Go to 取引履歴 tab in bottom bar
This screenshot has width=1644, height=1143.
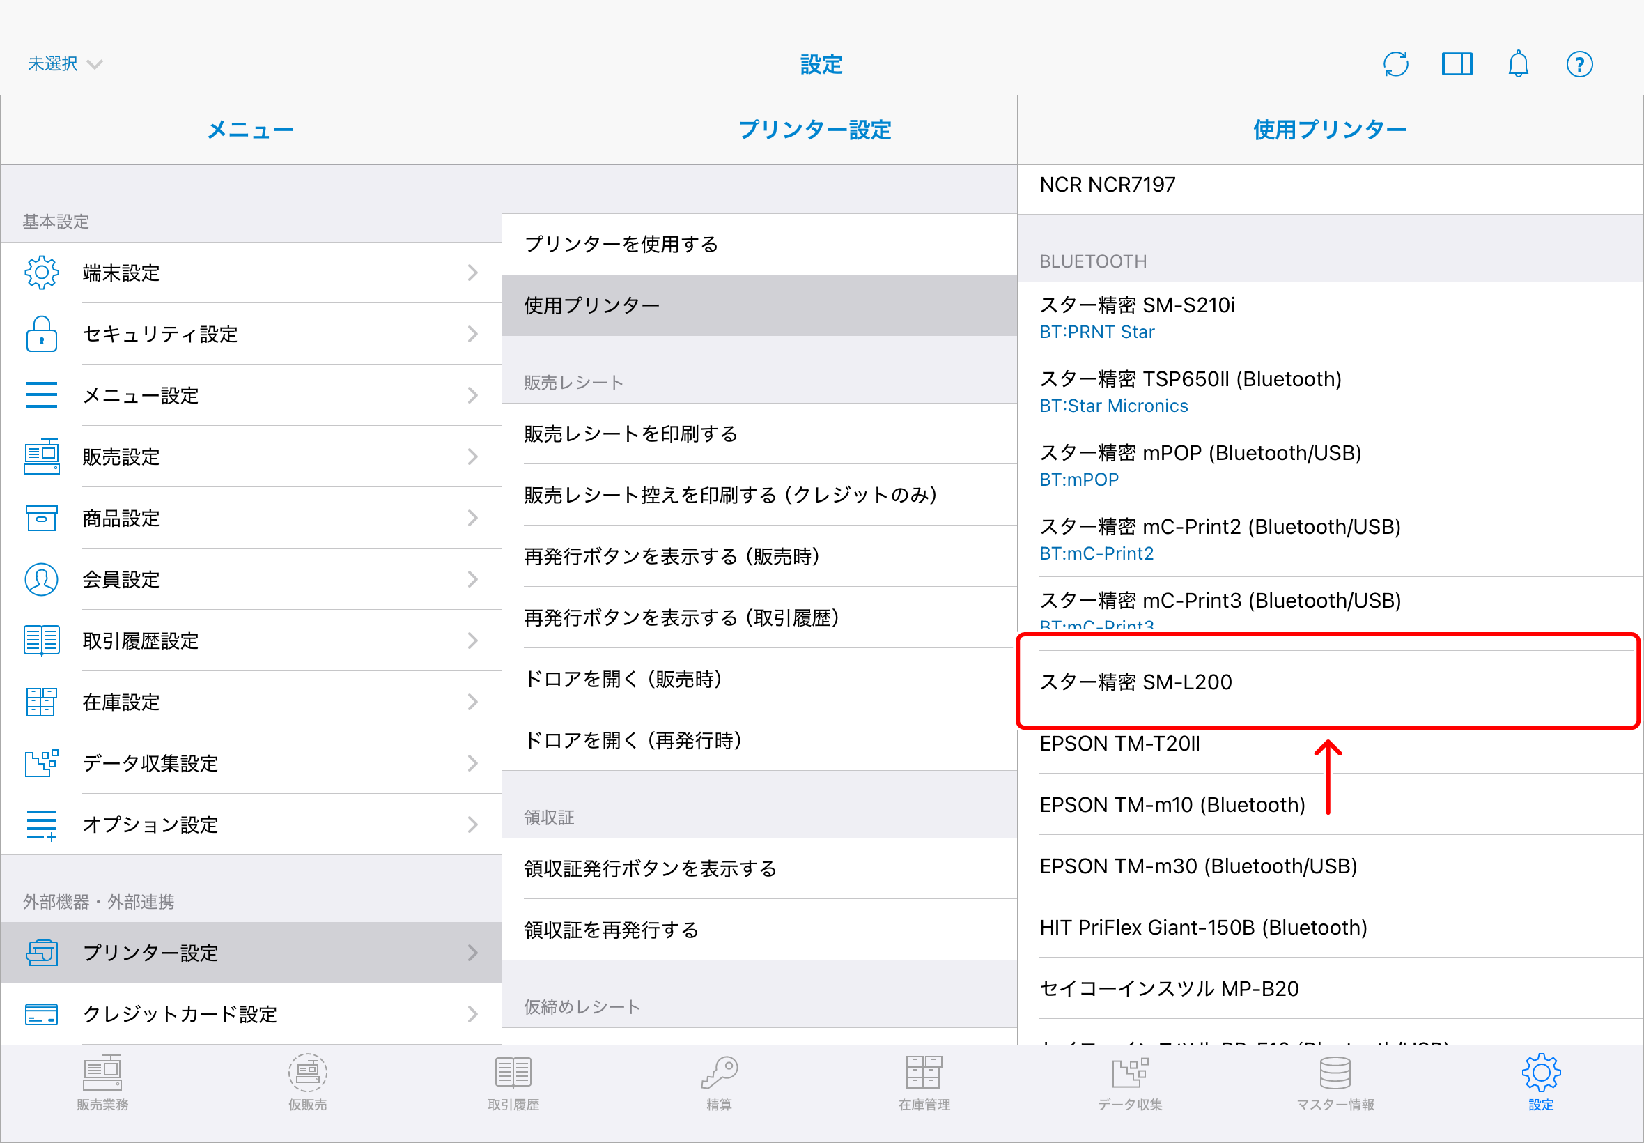513,1083
